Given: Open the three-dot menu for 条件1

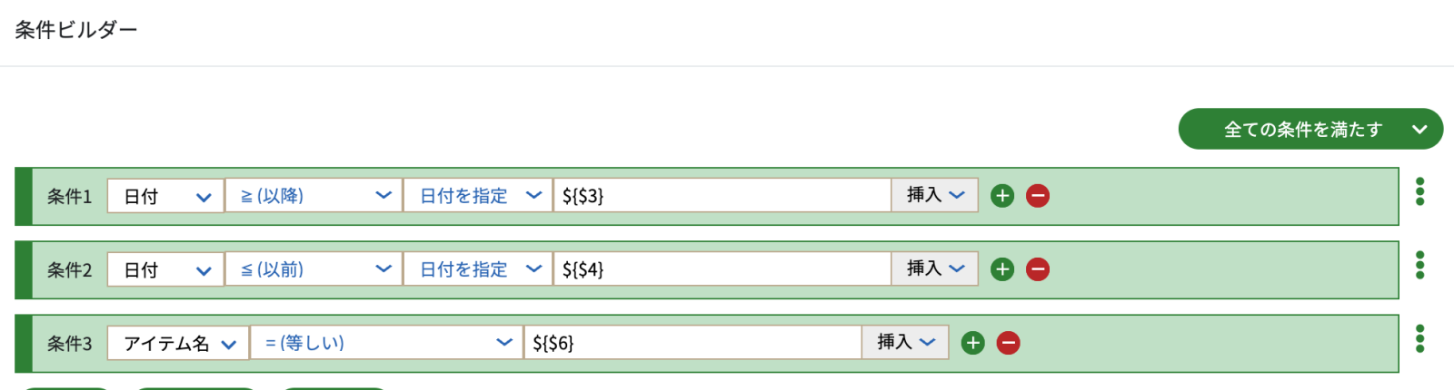Looking at the screenshot, I should click(1419, 191).
